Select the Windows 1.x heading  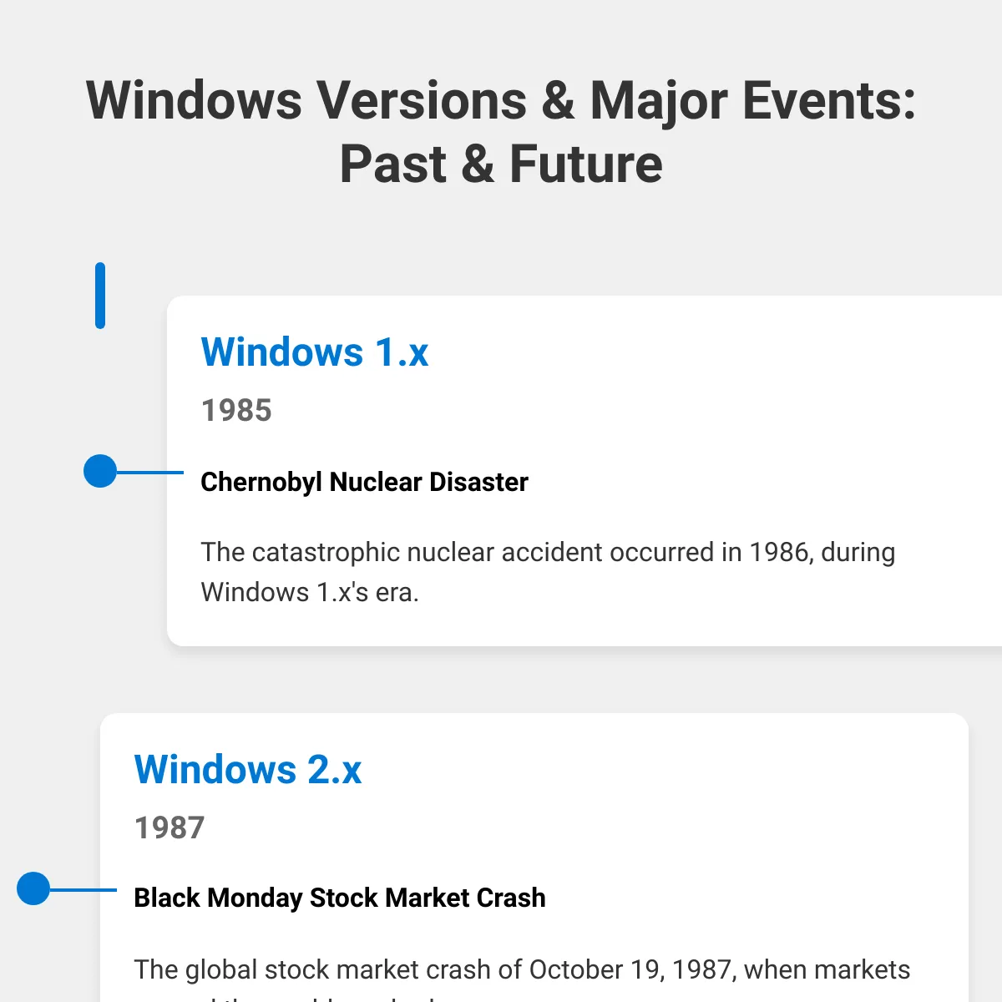315,352
